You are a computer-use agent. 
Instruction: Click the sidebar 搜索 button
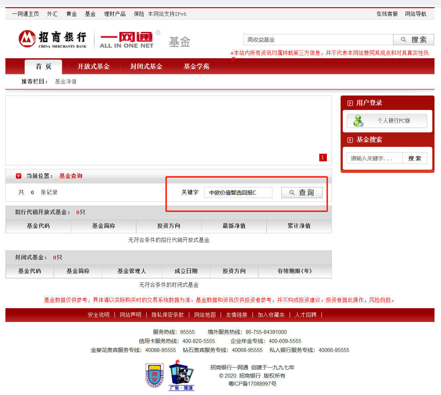coord(415,158)
